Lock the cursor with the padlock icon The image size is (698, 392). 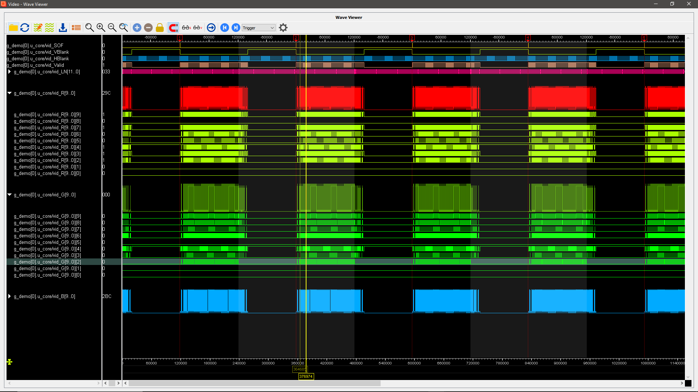(160, 28)
